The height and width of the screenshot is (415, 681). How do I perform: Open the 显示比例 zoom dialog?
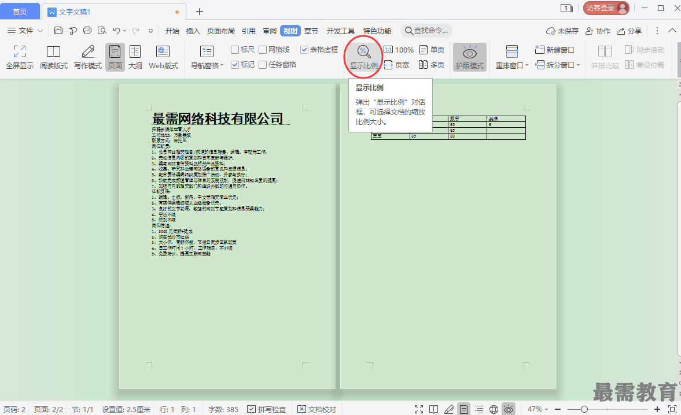click(364, 57)
